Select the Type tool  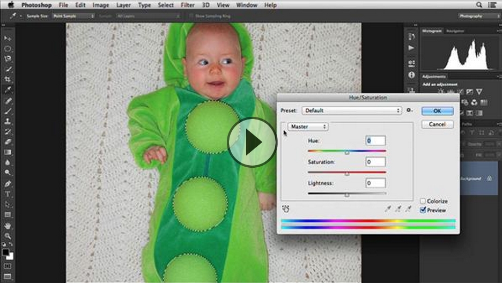8,194
